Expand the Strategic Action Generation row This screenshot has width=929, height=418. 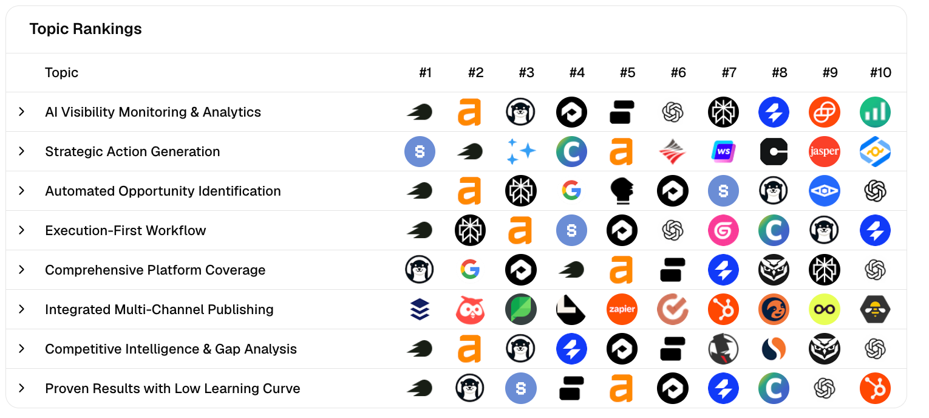[22, 151]
